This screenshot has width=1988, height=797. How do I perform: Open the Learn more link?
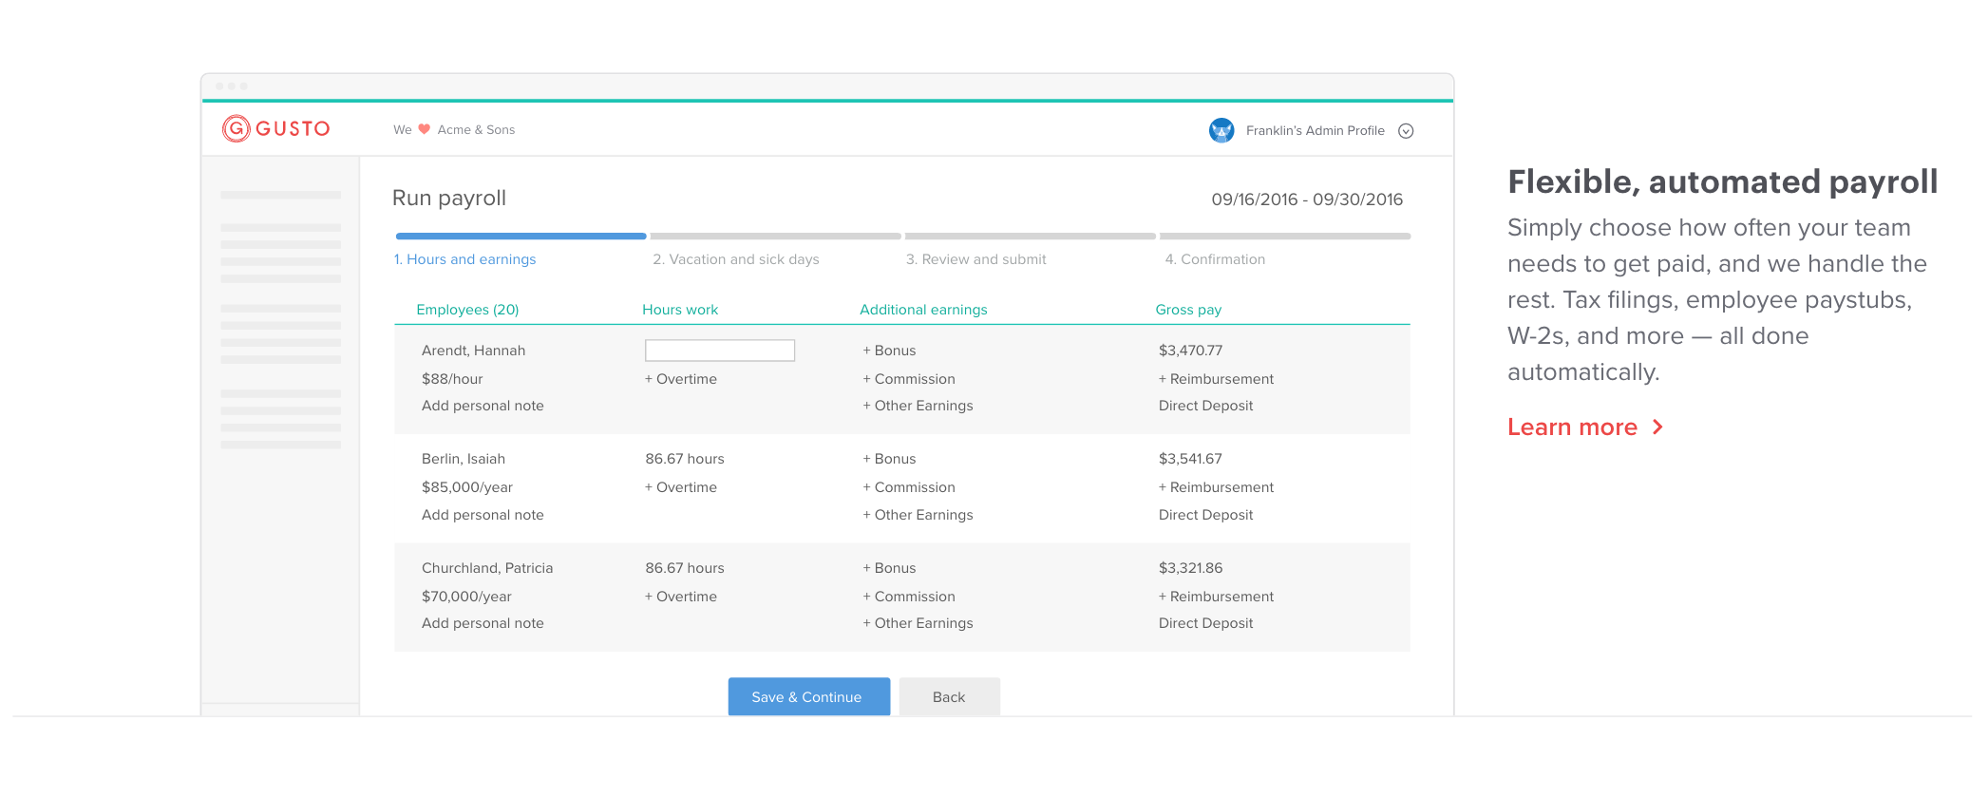1572,427
